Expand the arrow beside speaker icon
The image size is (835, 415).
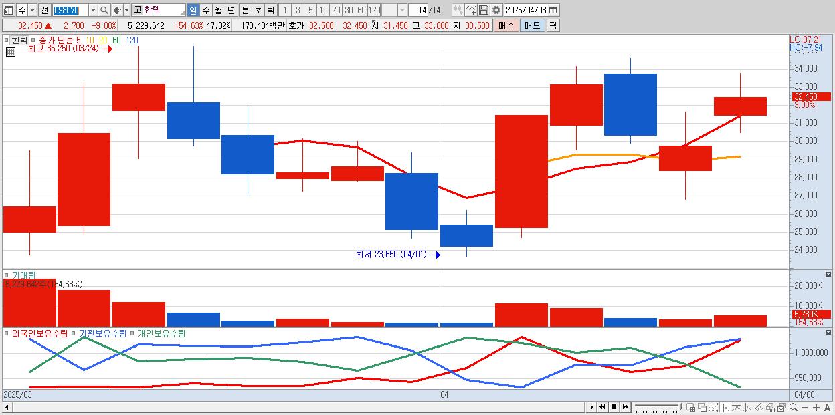[x=126, y=10]
